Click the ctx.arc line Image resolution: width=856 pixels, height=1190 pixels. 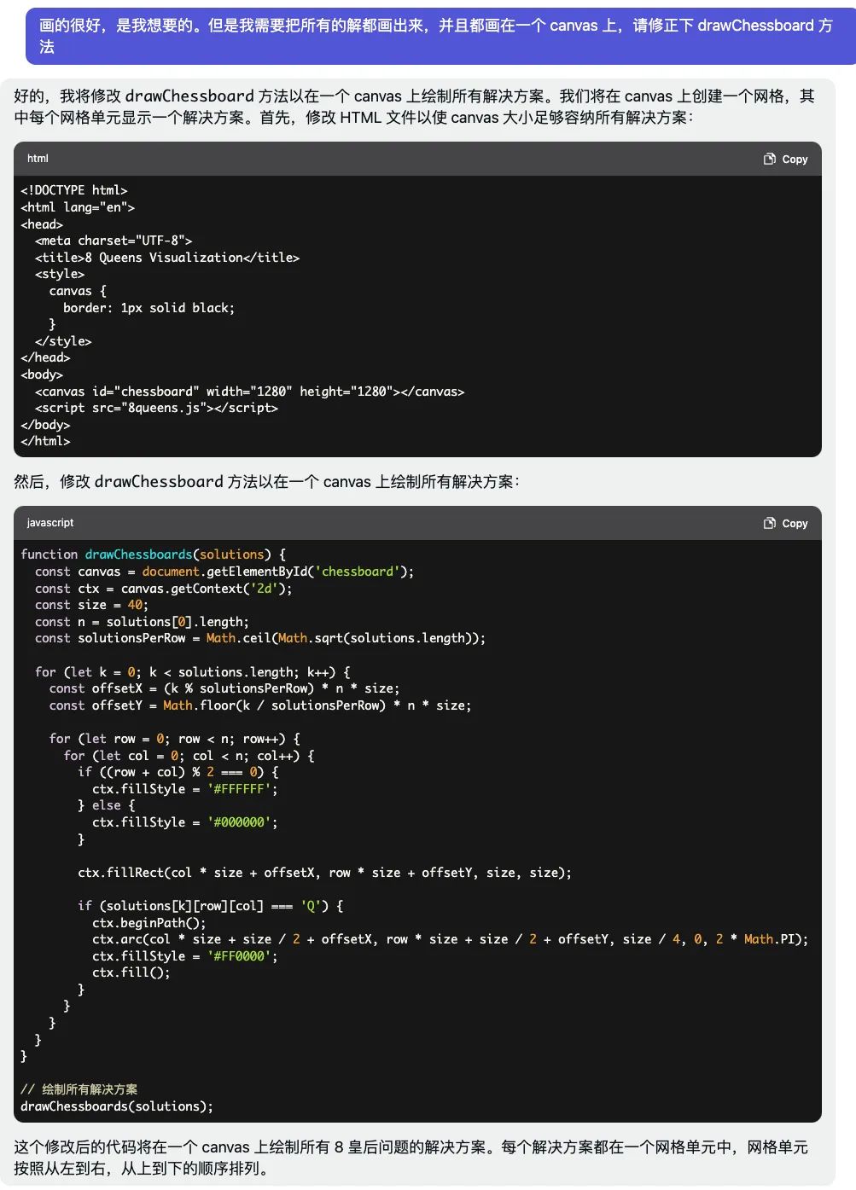pyautogui.click(x=451, y=939)
